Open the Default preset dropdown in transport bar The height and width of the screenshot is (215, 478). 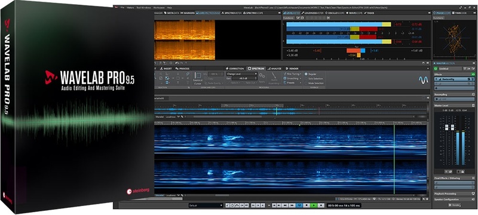tap(206, 205)
